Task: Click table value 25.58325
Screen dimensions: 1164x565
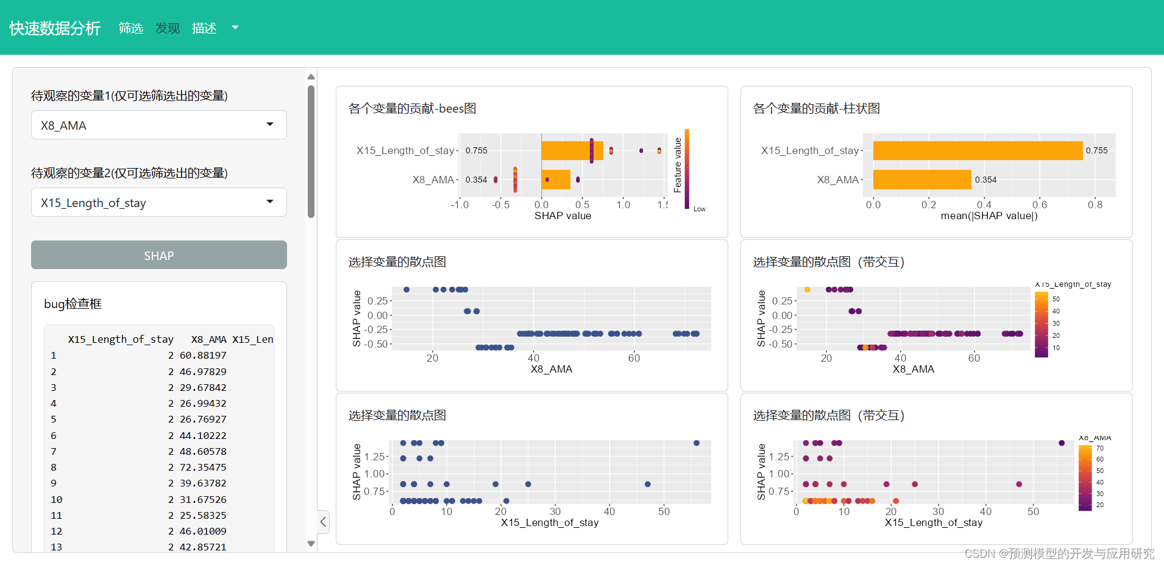Action: [x=203, y=515]
